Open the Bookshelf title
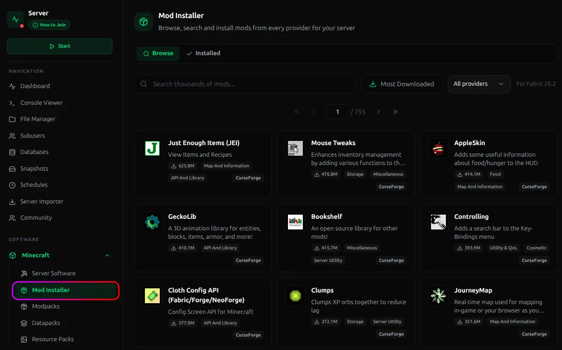 (327, 217)
